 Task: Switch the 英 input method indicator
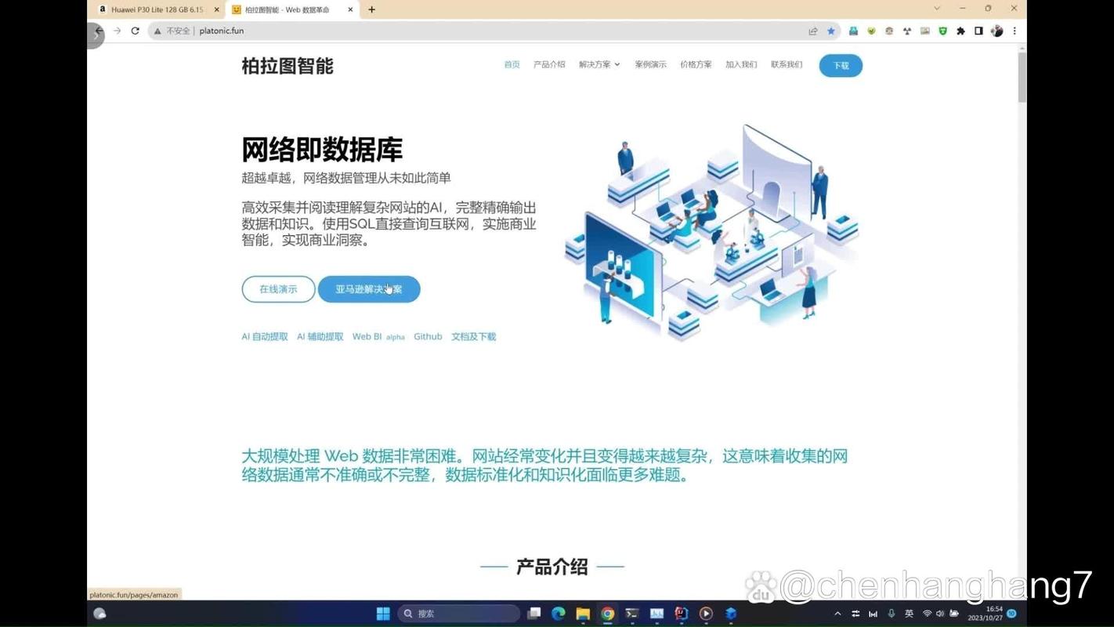pos(910,614)
